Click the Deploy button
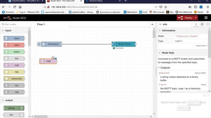The image size is (211, 118). 185,18
